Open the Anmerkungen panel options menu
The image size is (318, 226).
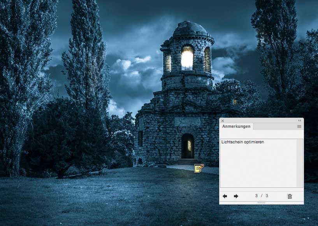coord(299,126)
